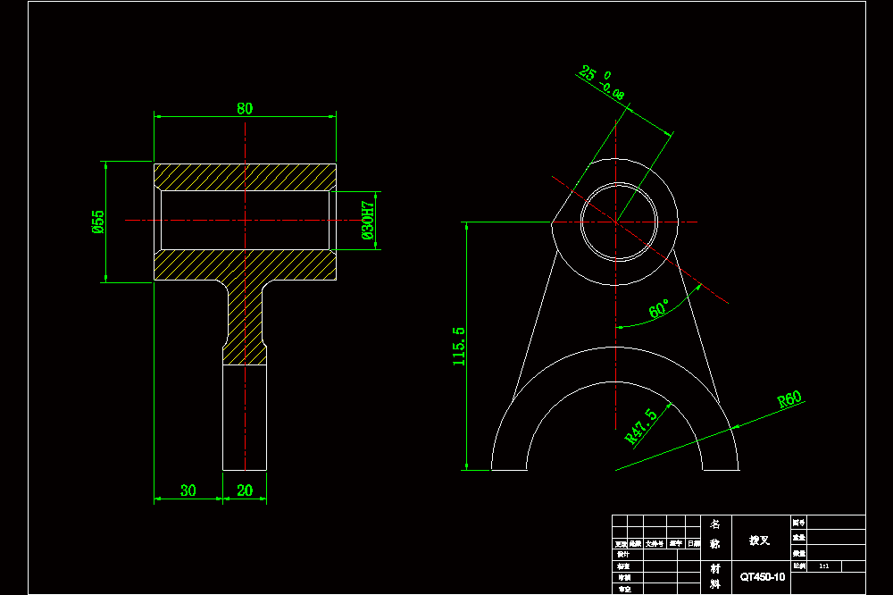Click the 115.5 vertical height dimension
Screen dimensions: 893x595
(x=458, y=346)
